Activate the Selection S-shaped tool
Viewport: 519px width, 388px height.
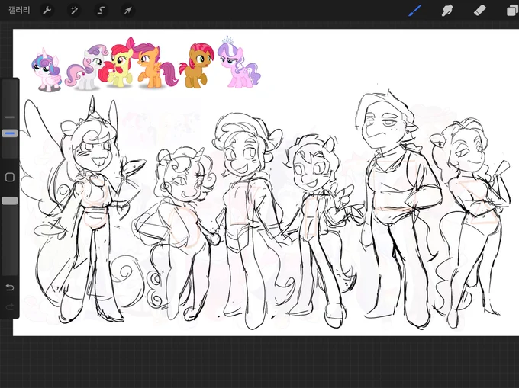(101, 11)
